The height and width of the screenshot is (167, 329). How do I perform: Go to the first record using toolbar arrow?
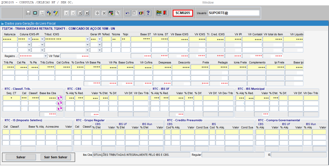tap(66, 13)
